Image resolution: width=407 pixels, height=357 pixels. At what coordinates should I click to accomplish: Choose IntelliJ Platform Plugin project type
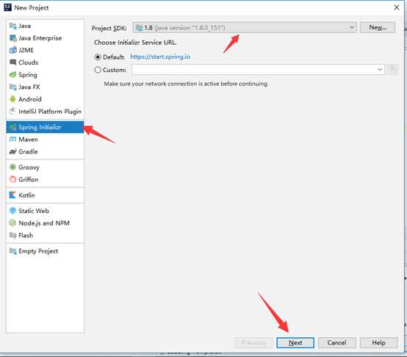[x=45, y=112]
